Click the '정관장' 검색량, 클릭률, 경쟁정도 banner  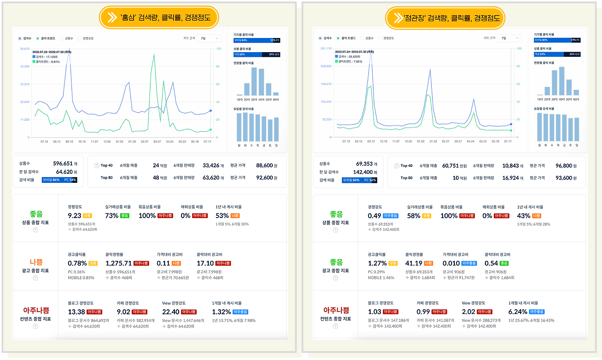[x=445, y=18]
